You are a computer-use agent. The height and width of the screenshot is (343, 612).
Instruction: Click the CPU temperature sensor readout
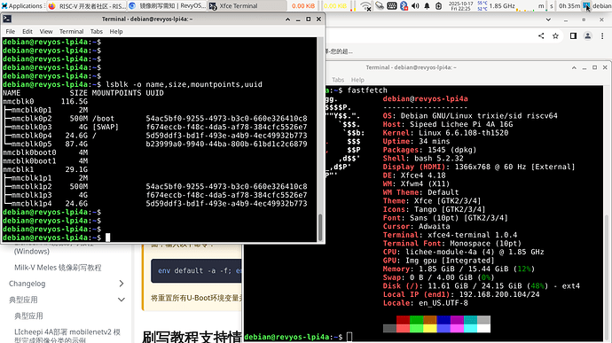482,6
